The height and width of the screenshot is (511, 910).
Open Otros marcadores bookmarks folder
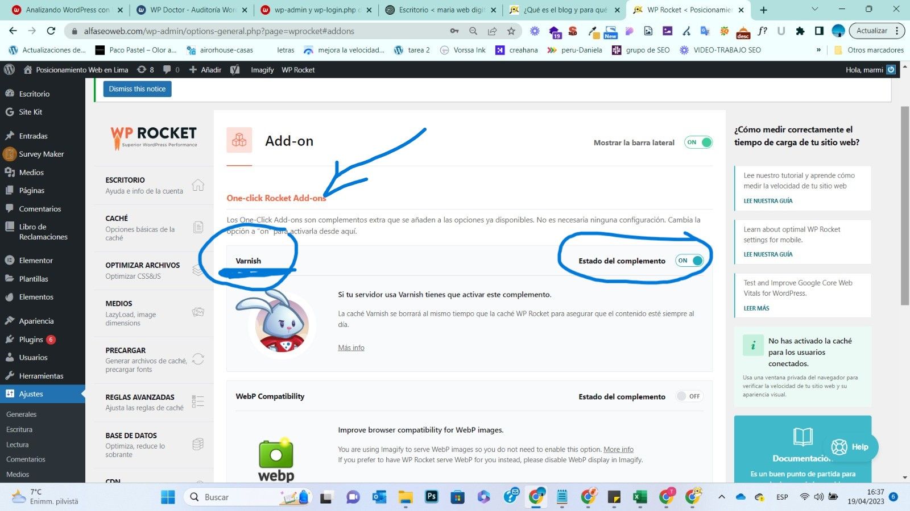[x=869, y=50]
